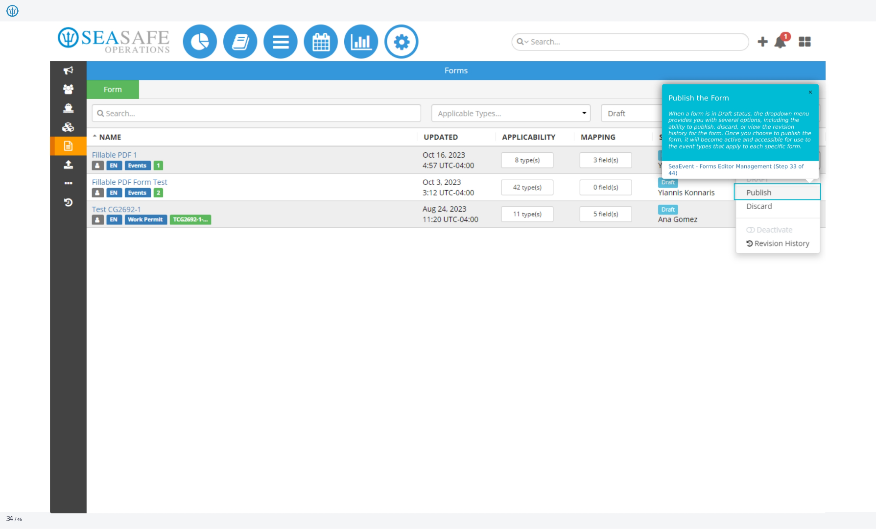Image resolution: width=876 pixels, height=529 pixels.
Task: Open the users group sidebar icon
Action: [x=68, y=89]
